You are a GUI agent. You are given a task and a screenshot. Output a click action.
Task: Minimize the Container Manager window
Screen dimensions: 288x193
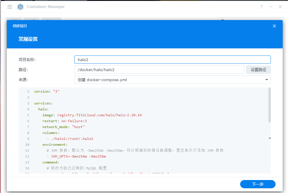[271, 7]
